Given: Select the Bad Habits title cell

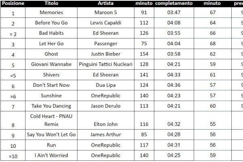Looking at the screenshot, I should click(51, 33).
